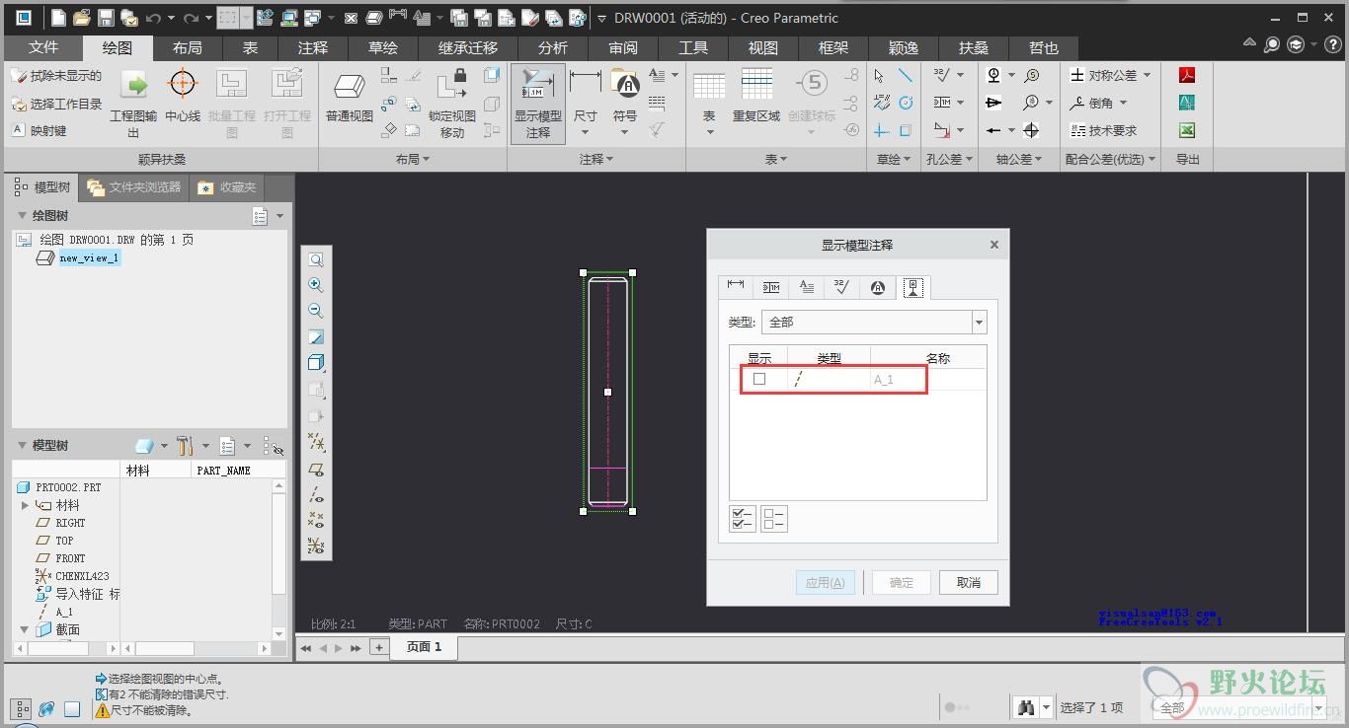Select the 页面 1 sheet tab
Screen dimensions: 1349x728
[425, 647]
